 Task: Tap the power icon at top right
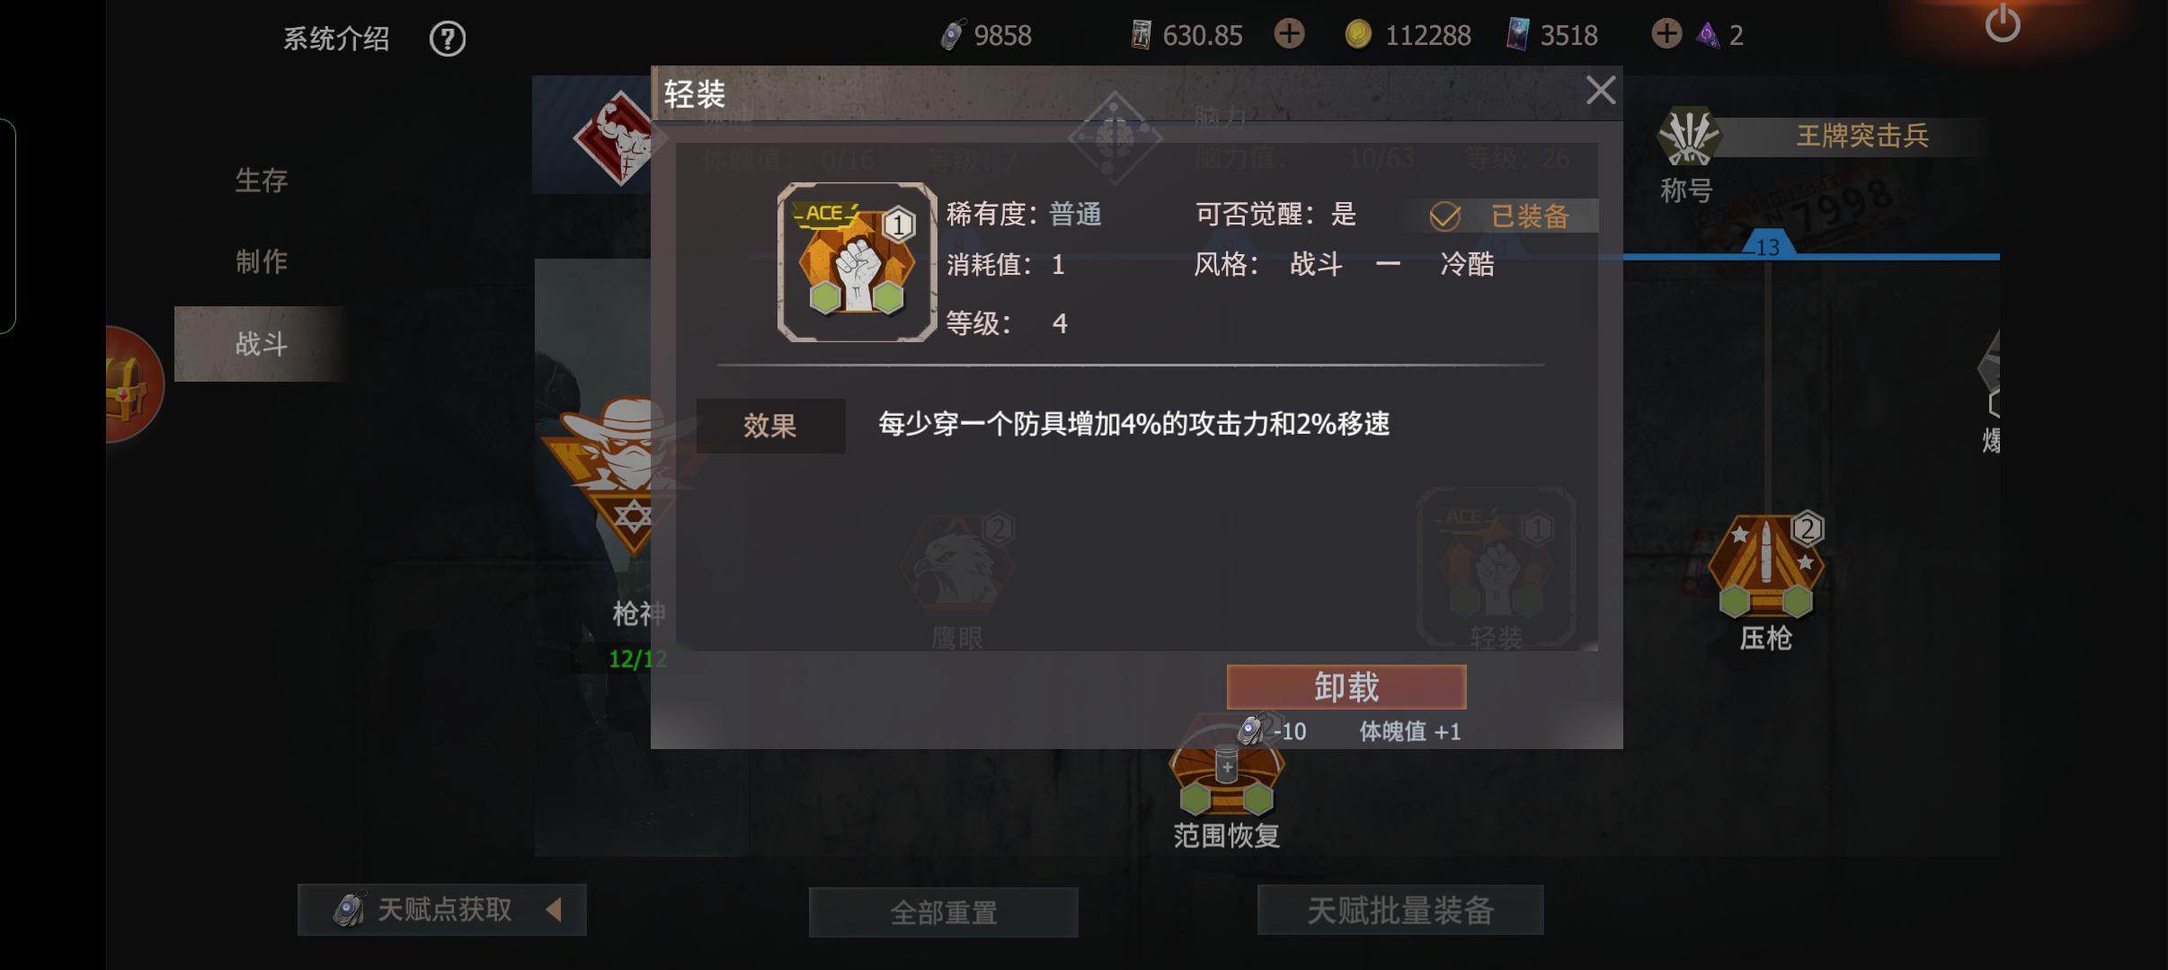pos(2002,23)
